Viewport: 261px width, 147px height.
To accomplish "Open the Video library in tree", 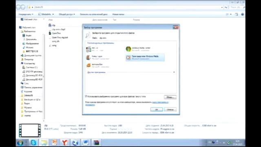I will click(27, 36).
